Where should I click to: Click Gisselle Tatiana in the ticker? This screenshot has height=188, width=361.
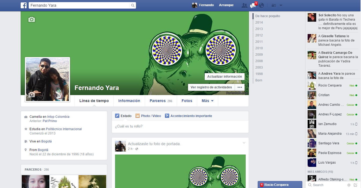click(x=334, y=36)
